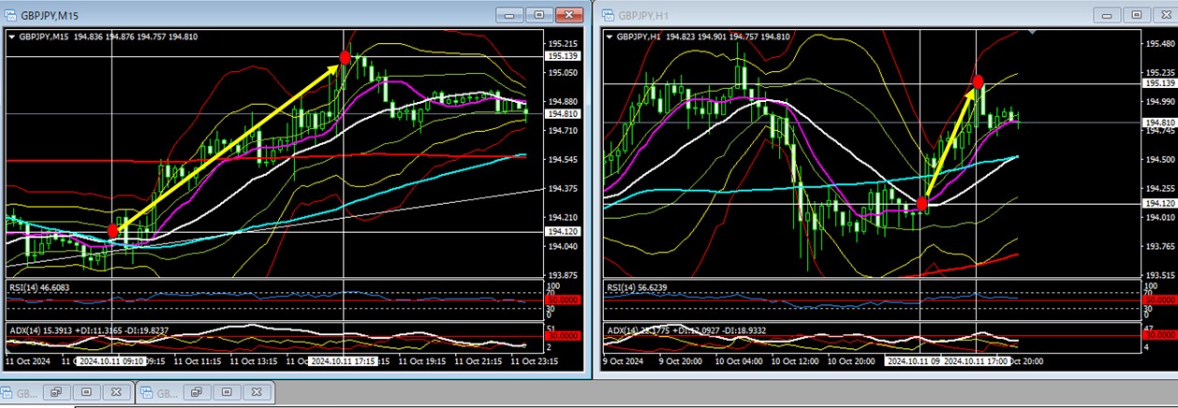1178x408 pixels.
Task: Select the lower red dot on H1 chart
Action: [922, 203]
